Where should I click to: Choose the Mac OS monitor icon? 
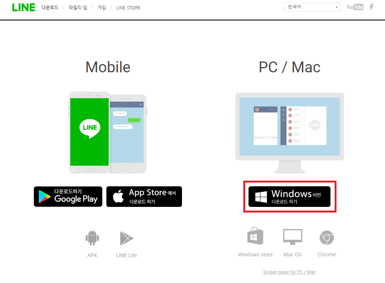(293, 237)
